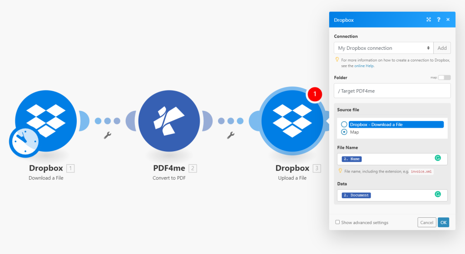The height and width of the screenshot is (254, 465).
Task: Open help via the question mark icon
Action: (439, 20)
